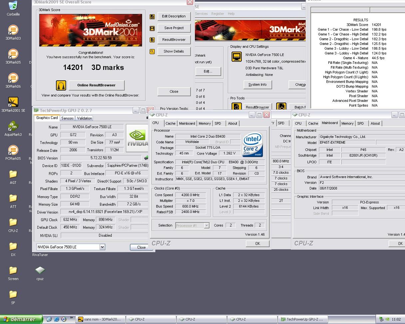405x324 pixels.
Task: Click the Edit Description button
Action: click(174, 16)
